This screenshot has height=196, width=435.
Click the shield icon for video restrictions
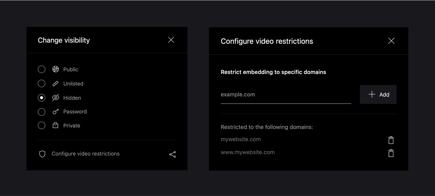tap(42, 154)
